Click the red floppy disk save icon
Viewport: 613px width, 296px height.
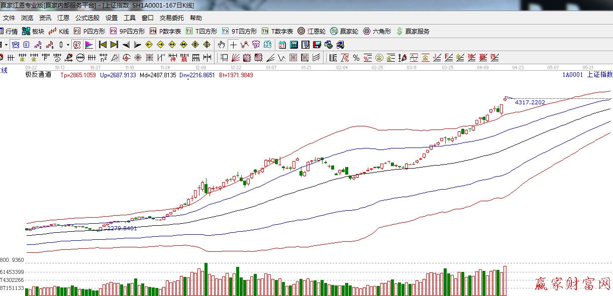coord(305,45)
